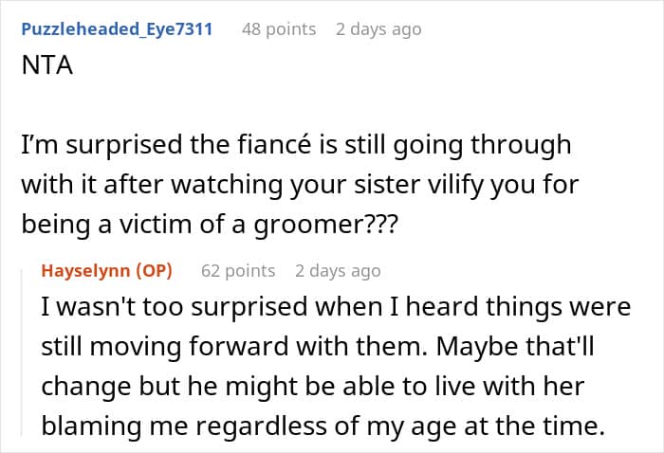Open the OP reply's 2 days ago permalink
664x453 pixels.
pos(338,271)
